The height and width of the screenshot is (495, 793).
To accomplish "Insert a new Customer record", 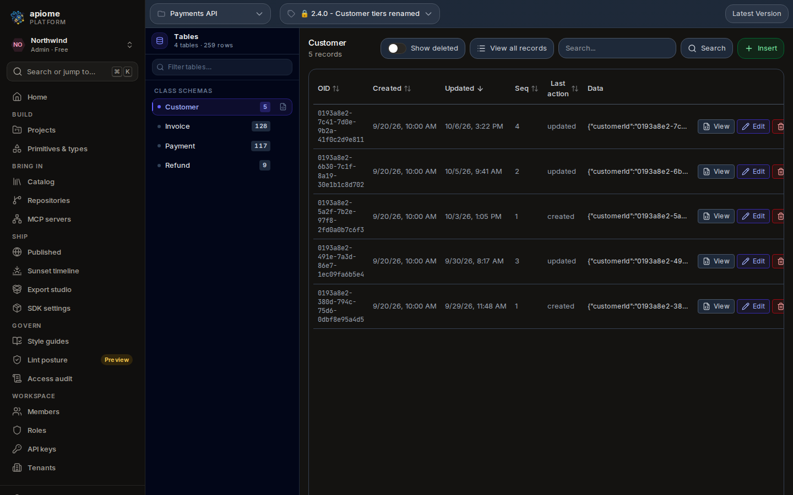I will [761, 48].
